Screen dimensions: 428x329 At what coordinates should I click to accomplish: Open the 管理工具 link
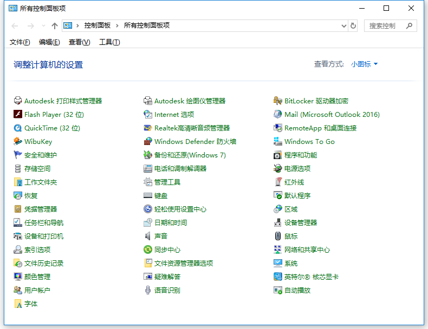[x=167, y=182]
